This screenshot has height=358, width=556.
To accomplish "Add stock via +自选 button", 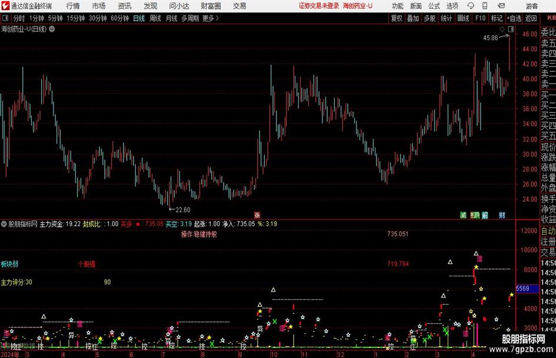I will click(514, 18).
